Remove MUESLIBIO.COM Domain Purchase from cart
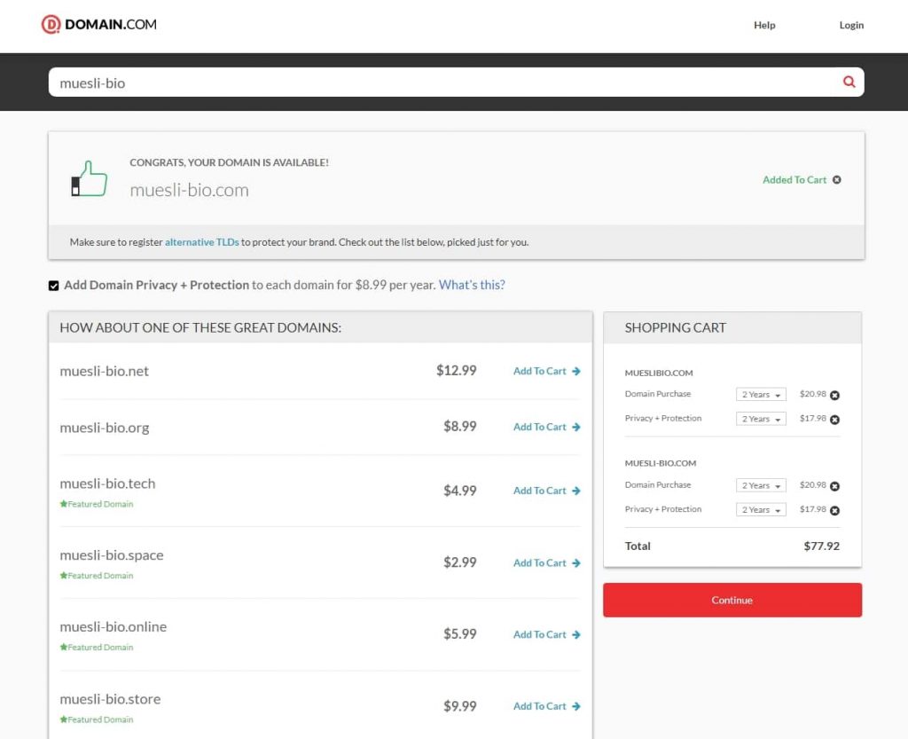The height and width of the screenshot is (739, 908). pos(834,395)
